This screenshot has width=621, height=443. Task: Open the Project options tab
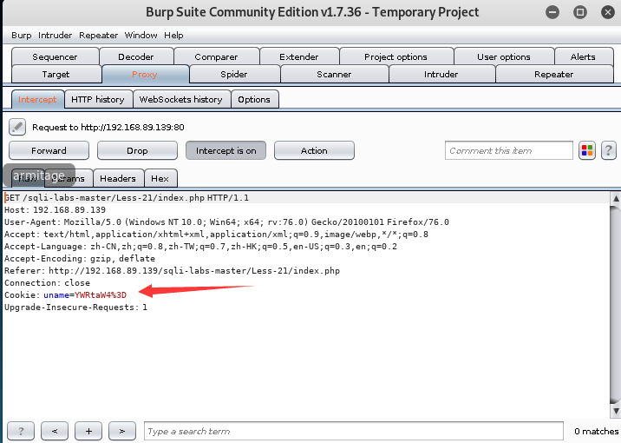(x=395, y=56)
